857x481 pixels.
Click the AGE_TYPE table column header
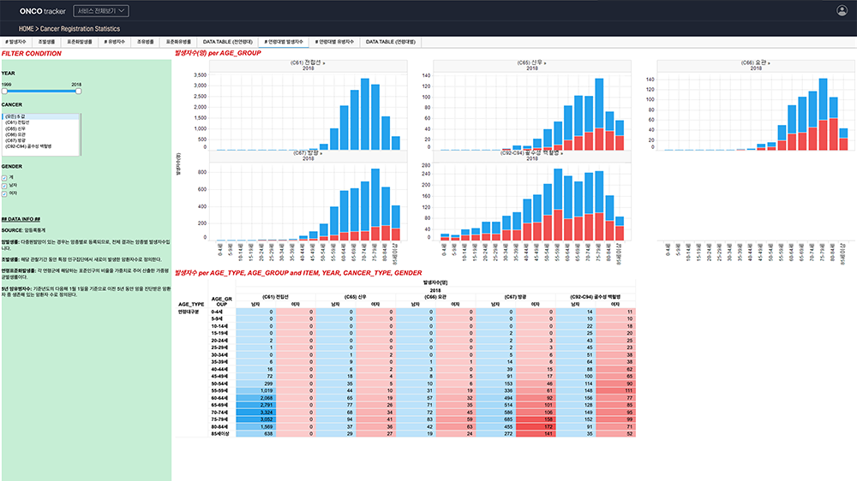tap(190, 304)
